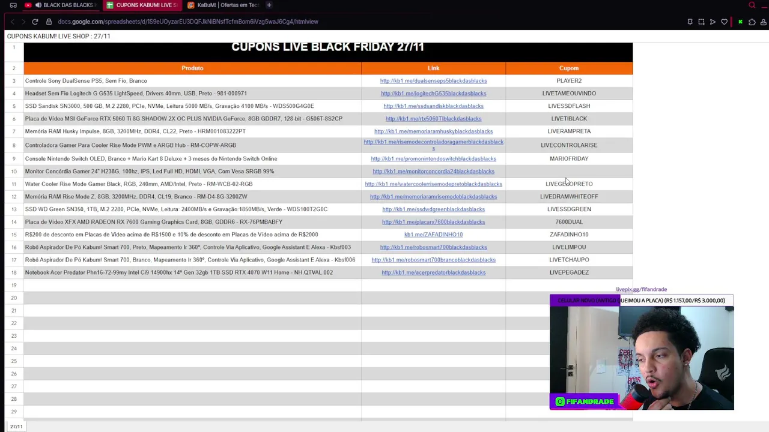The width and height of the screenshot is (769, 432).
Task: Click the LIVECONTROLARISE coupon cell
Action: [569, 145]
